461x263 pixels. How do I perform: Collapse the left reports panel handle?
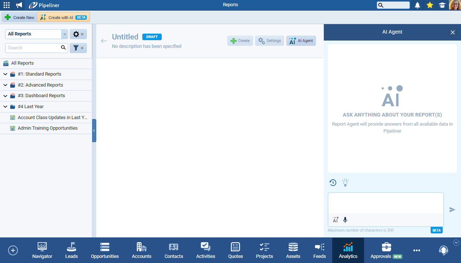(94, 130)
